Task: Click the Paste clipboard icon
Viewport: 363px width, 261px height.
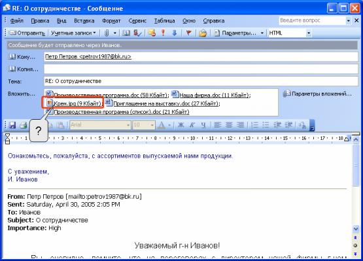Action: (61, 125)
